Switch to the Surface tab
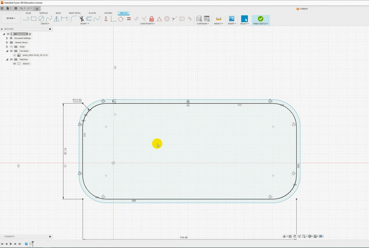Screen dimensions: 369x248 point(43,13)
